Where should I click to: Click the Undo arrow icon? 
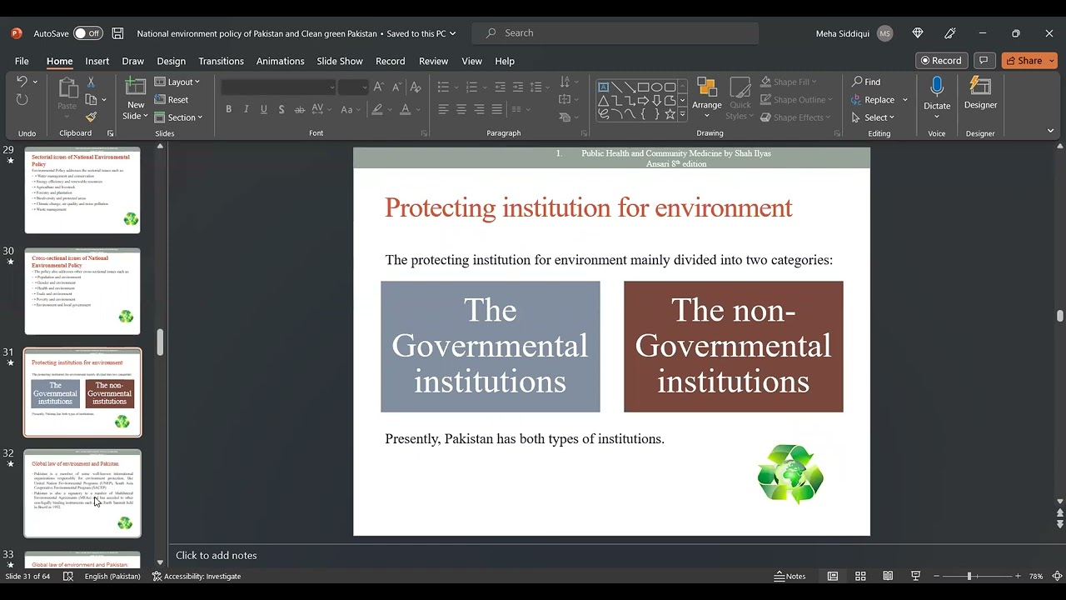22,82
